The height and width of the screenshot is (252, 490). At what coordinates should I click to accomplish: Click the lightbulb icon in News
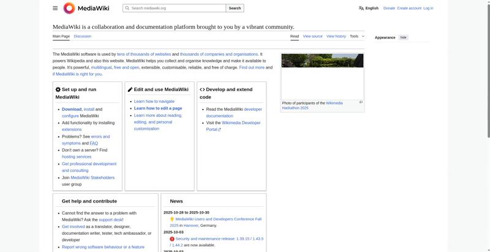172,219
